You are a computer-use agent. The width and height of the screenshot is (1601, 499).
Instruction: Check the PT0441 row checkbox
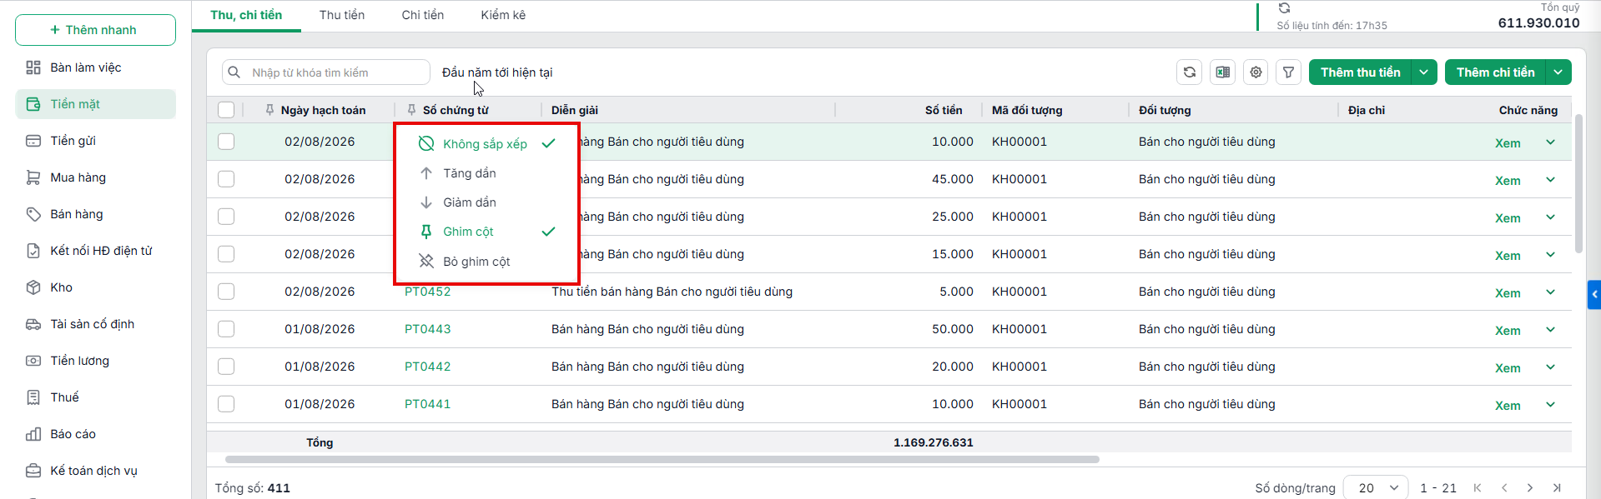click(226, 404)
